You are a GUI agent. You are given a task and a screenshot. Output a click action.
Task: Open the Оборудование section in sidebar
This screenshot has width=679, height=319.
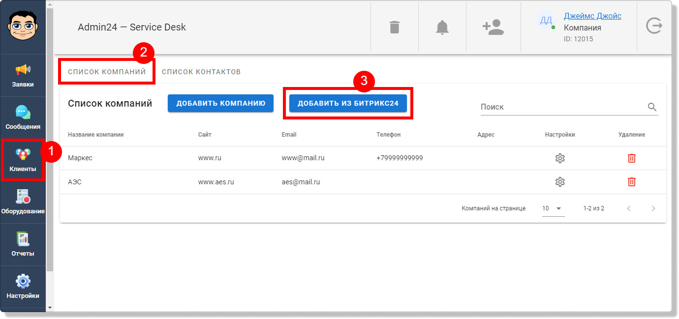[23, 203]
